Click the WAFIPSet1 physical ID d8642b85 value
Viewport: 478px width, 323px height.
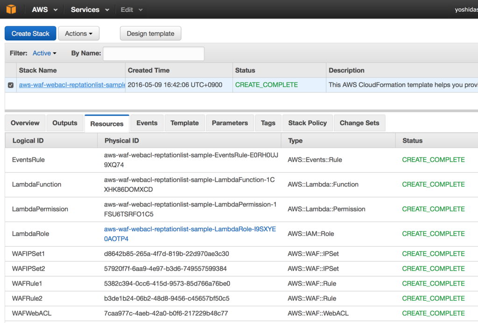[x=167, y=254]
